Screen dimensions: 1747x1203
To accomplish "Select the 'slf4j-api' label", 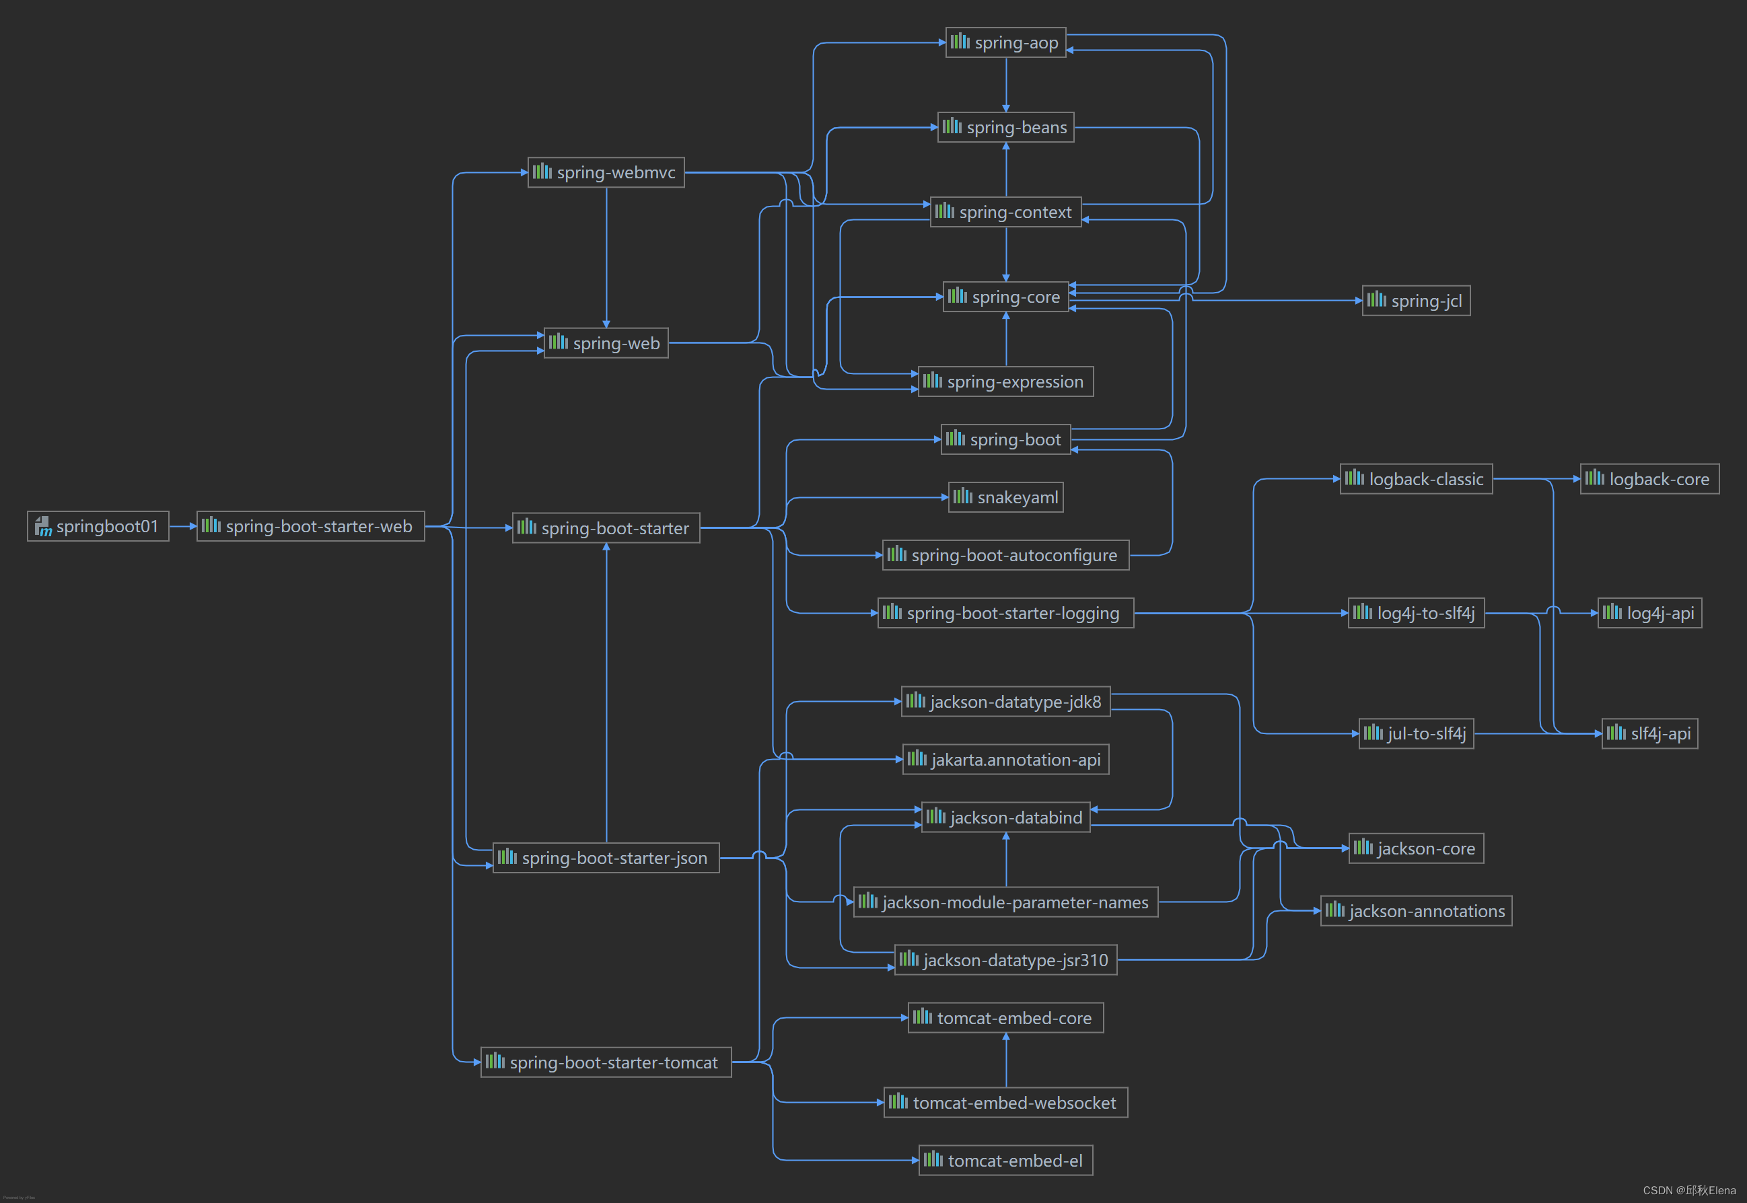I will (1660, 734).
